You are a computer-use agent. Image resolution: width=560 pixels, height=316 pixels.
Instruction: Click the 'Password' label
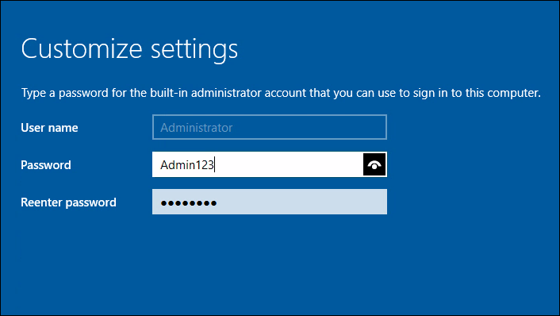[46, 165]
